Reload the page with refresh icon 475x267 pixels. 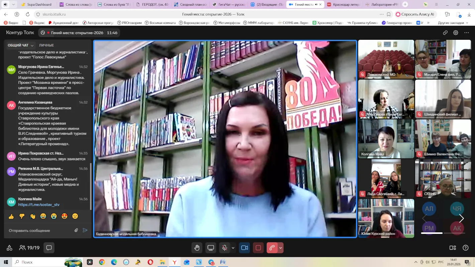[x=27, y=14]
